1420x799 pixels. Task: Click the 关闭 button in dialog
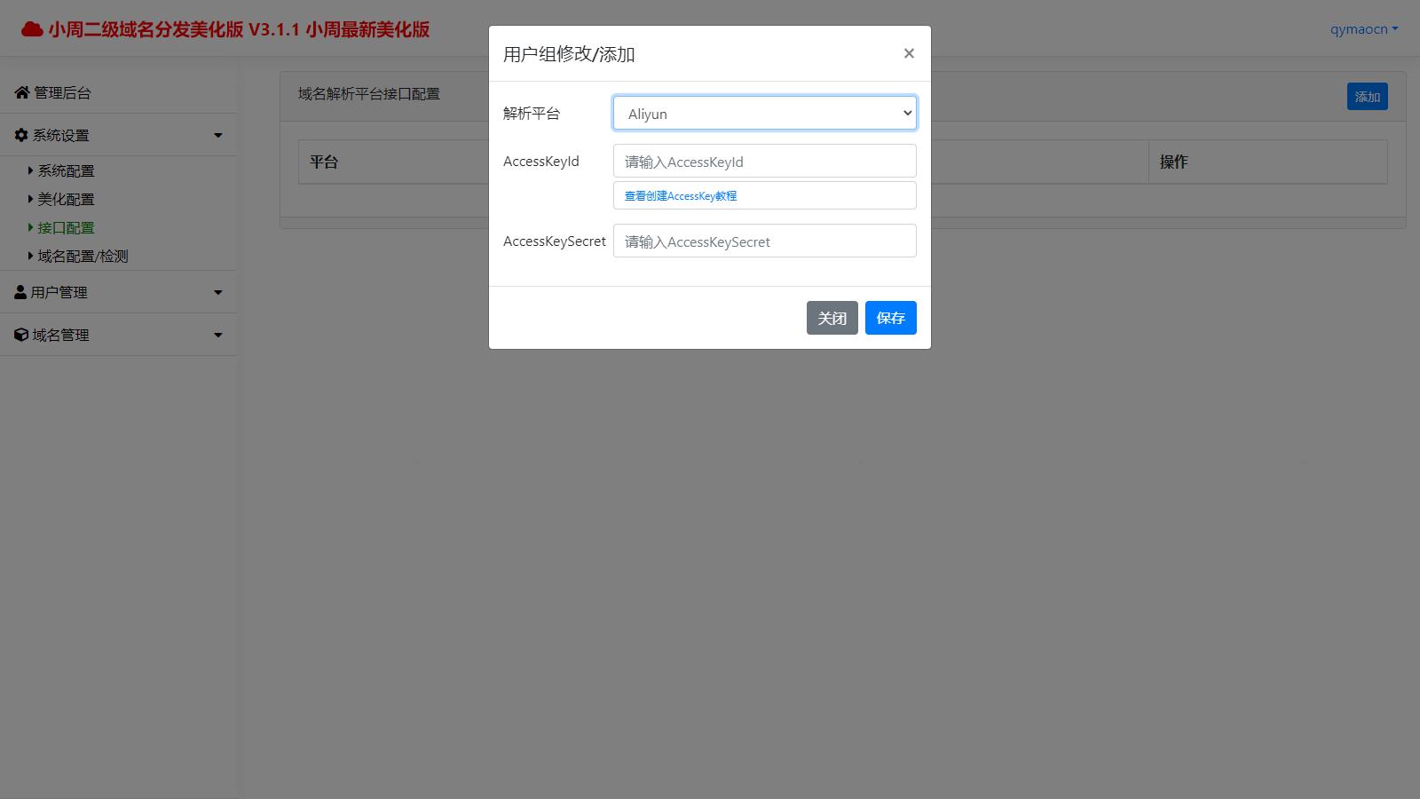[x=832, y=318]
